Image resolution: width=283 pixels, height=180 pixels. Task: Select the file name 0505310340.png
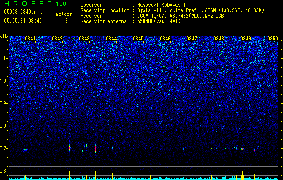coord(23,12)
